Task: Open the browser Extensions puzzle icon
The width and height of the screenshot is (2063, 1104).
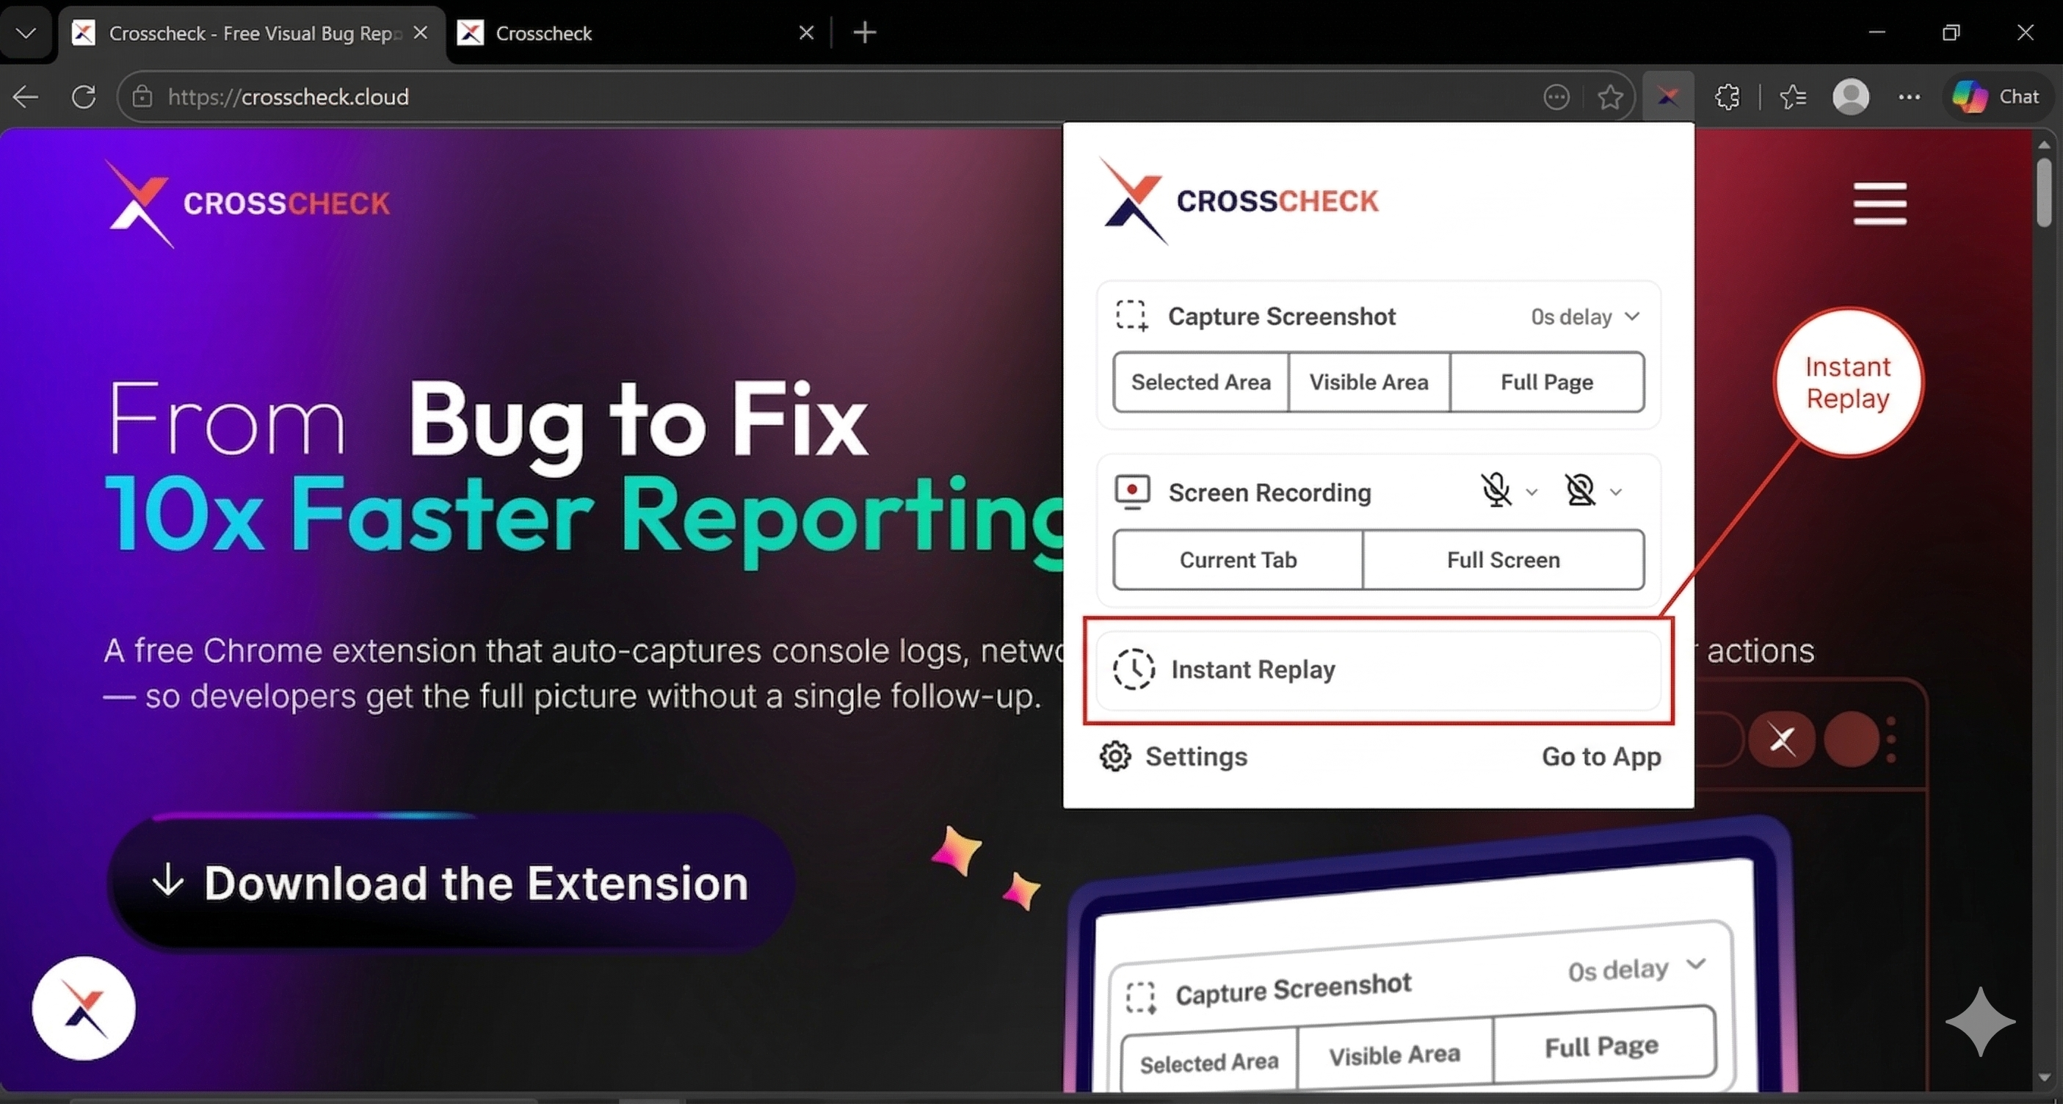Action: pos(1727,97)
